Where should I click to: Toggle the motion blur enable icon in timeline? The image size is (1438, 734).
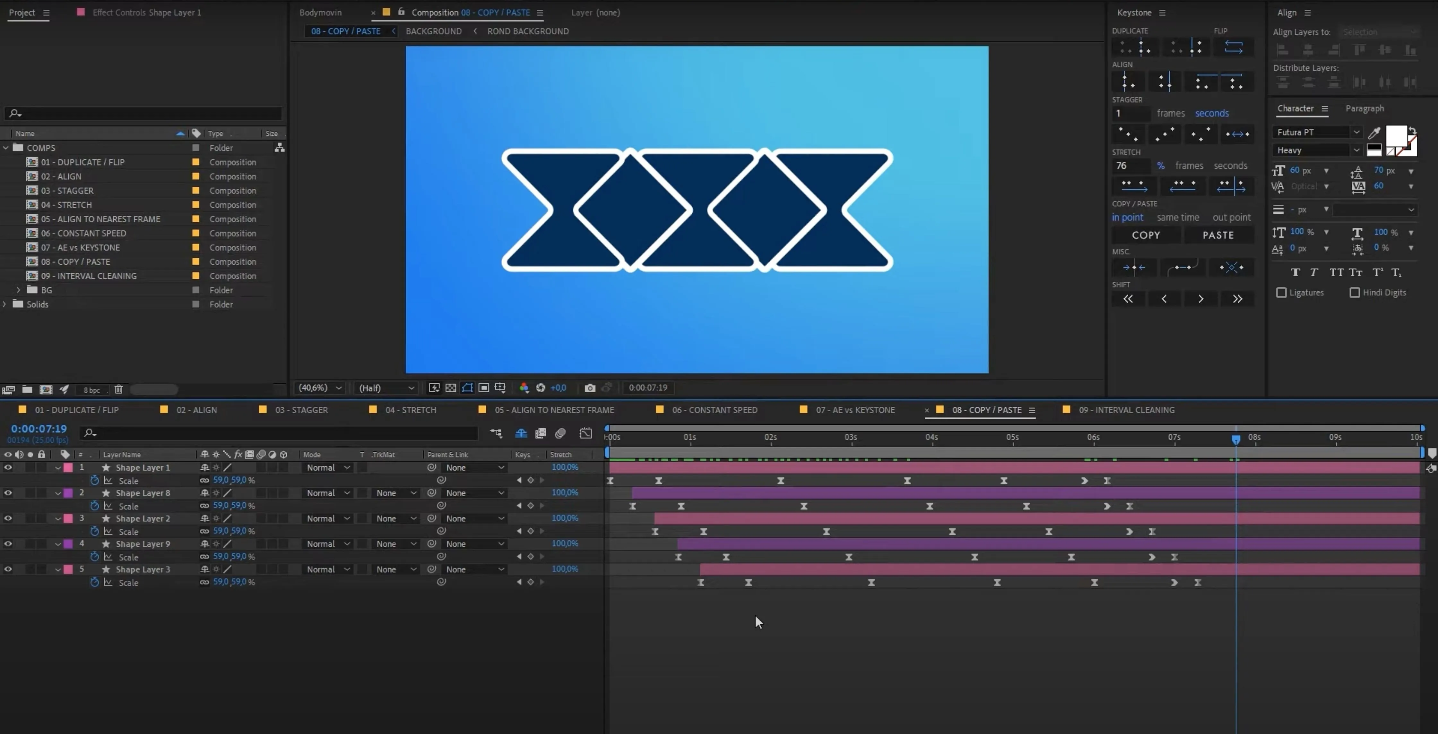point(560,433)
